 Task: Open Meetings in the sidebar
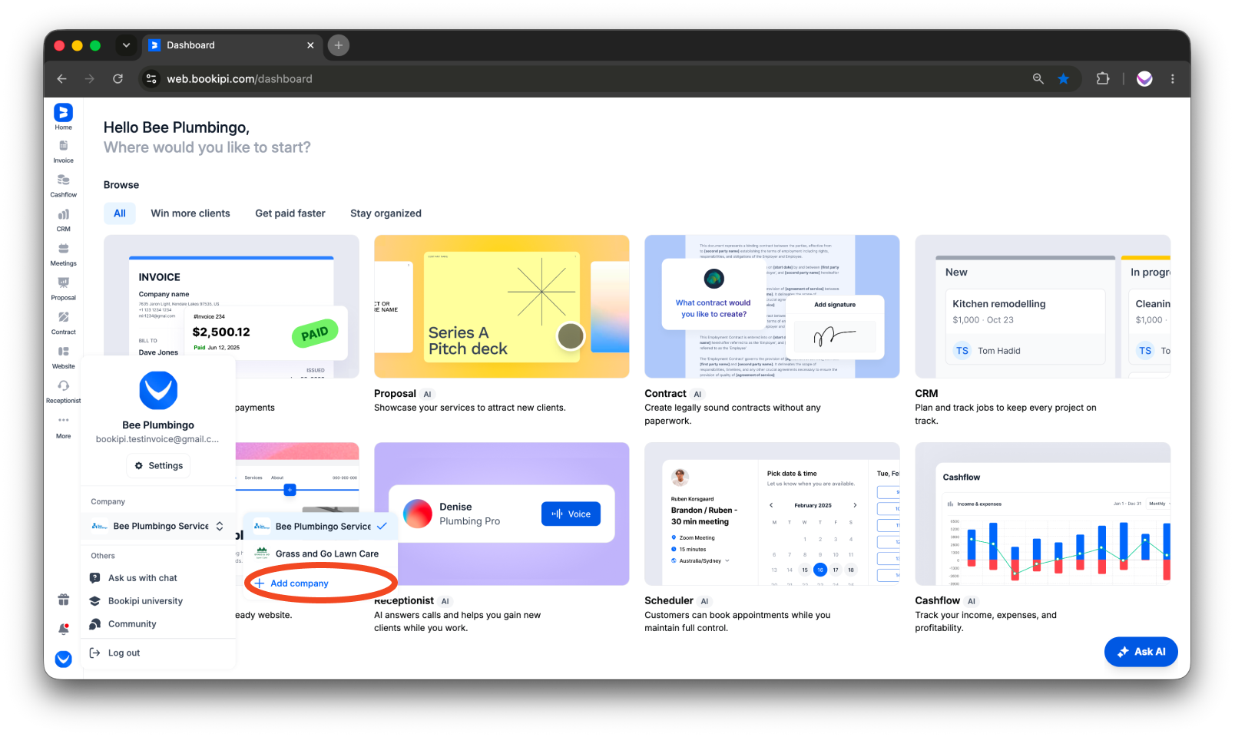pos(63,254)
